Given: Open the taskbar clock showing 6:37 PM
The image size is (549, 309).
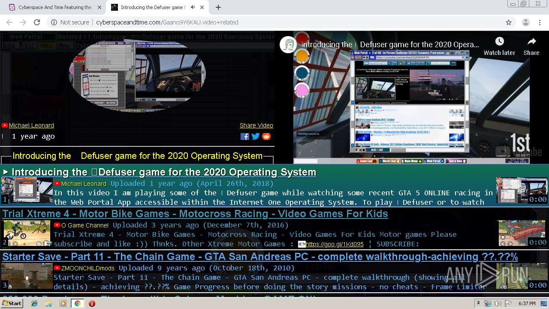Looking at the screenshot, I should (x=527, y=303).
